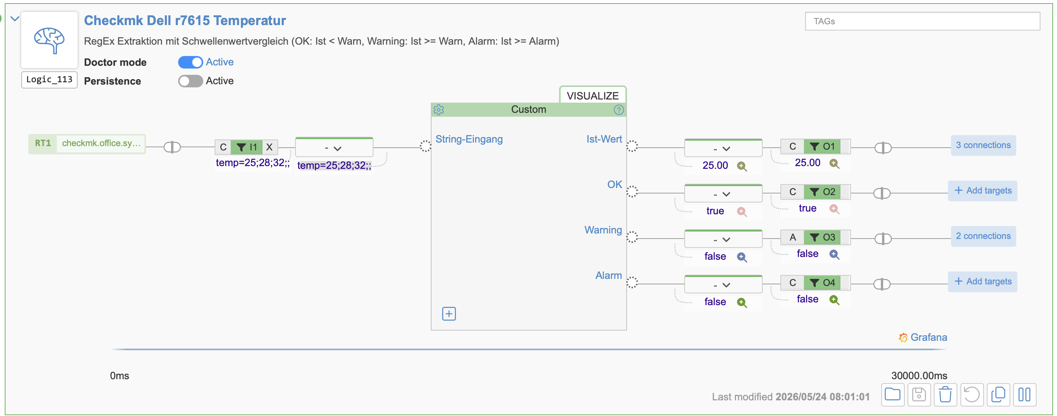Click the timeline bar above 0ms
Image resolution: width=1057 pixels, height=416 pixels.
coord(528,349)
